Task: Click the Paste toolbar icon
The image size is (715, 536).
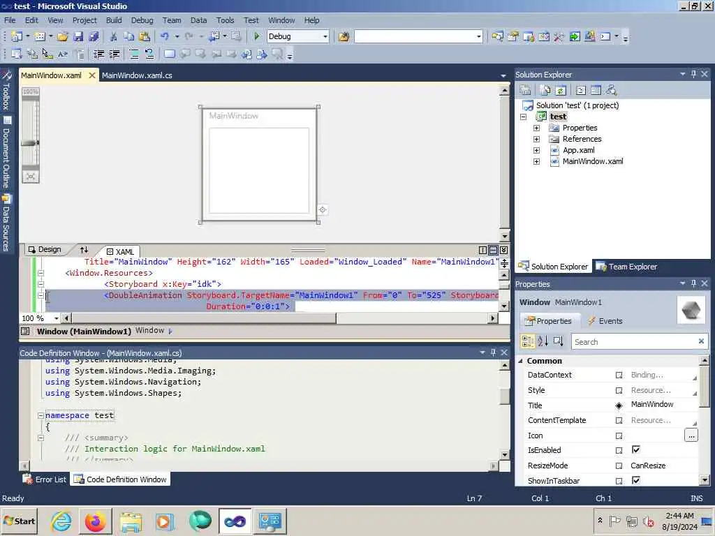Action: pyautogui.click(x=145, y=36)
